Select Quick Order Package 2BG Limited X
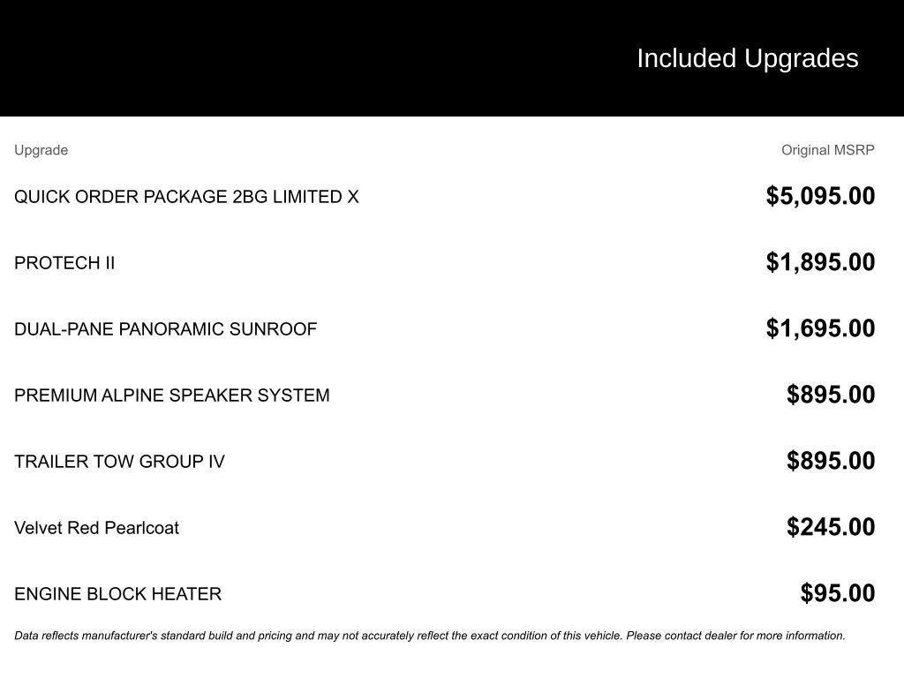 pyautogui.click(x=186, y=197)
